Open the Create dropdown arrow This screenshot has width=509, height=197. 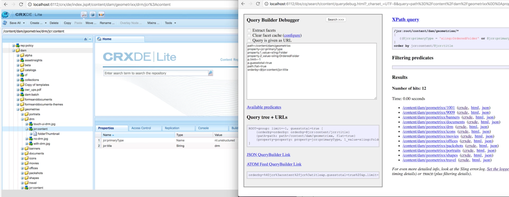click(46, 23)
